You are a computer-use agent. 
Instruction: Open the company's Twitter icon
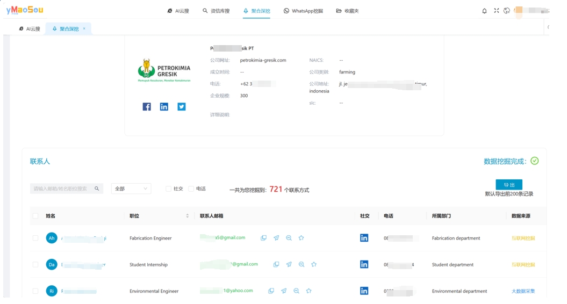click(x=182, y=107)
